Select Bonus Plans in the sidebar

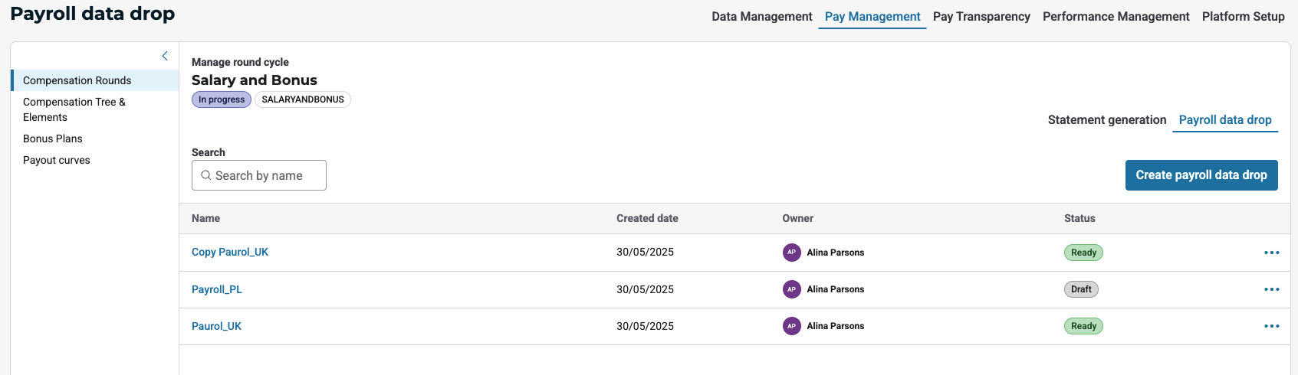tap(53, 139)
